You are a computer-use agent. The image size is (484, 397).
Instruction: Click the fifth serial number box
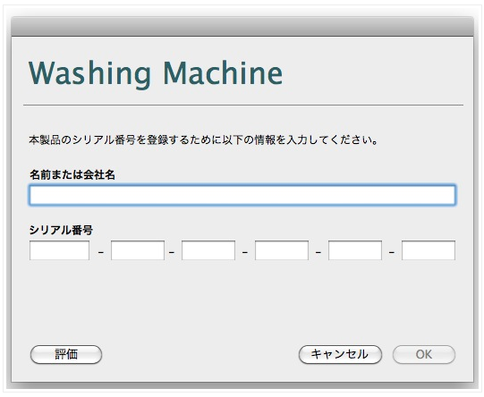click(355, 250)
